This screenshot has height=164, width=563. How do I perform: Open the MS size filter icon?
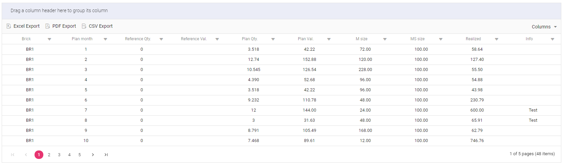coord(440,39)
